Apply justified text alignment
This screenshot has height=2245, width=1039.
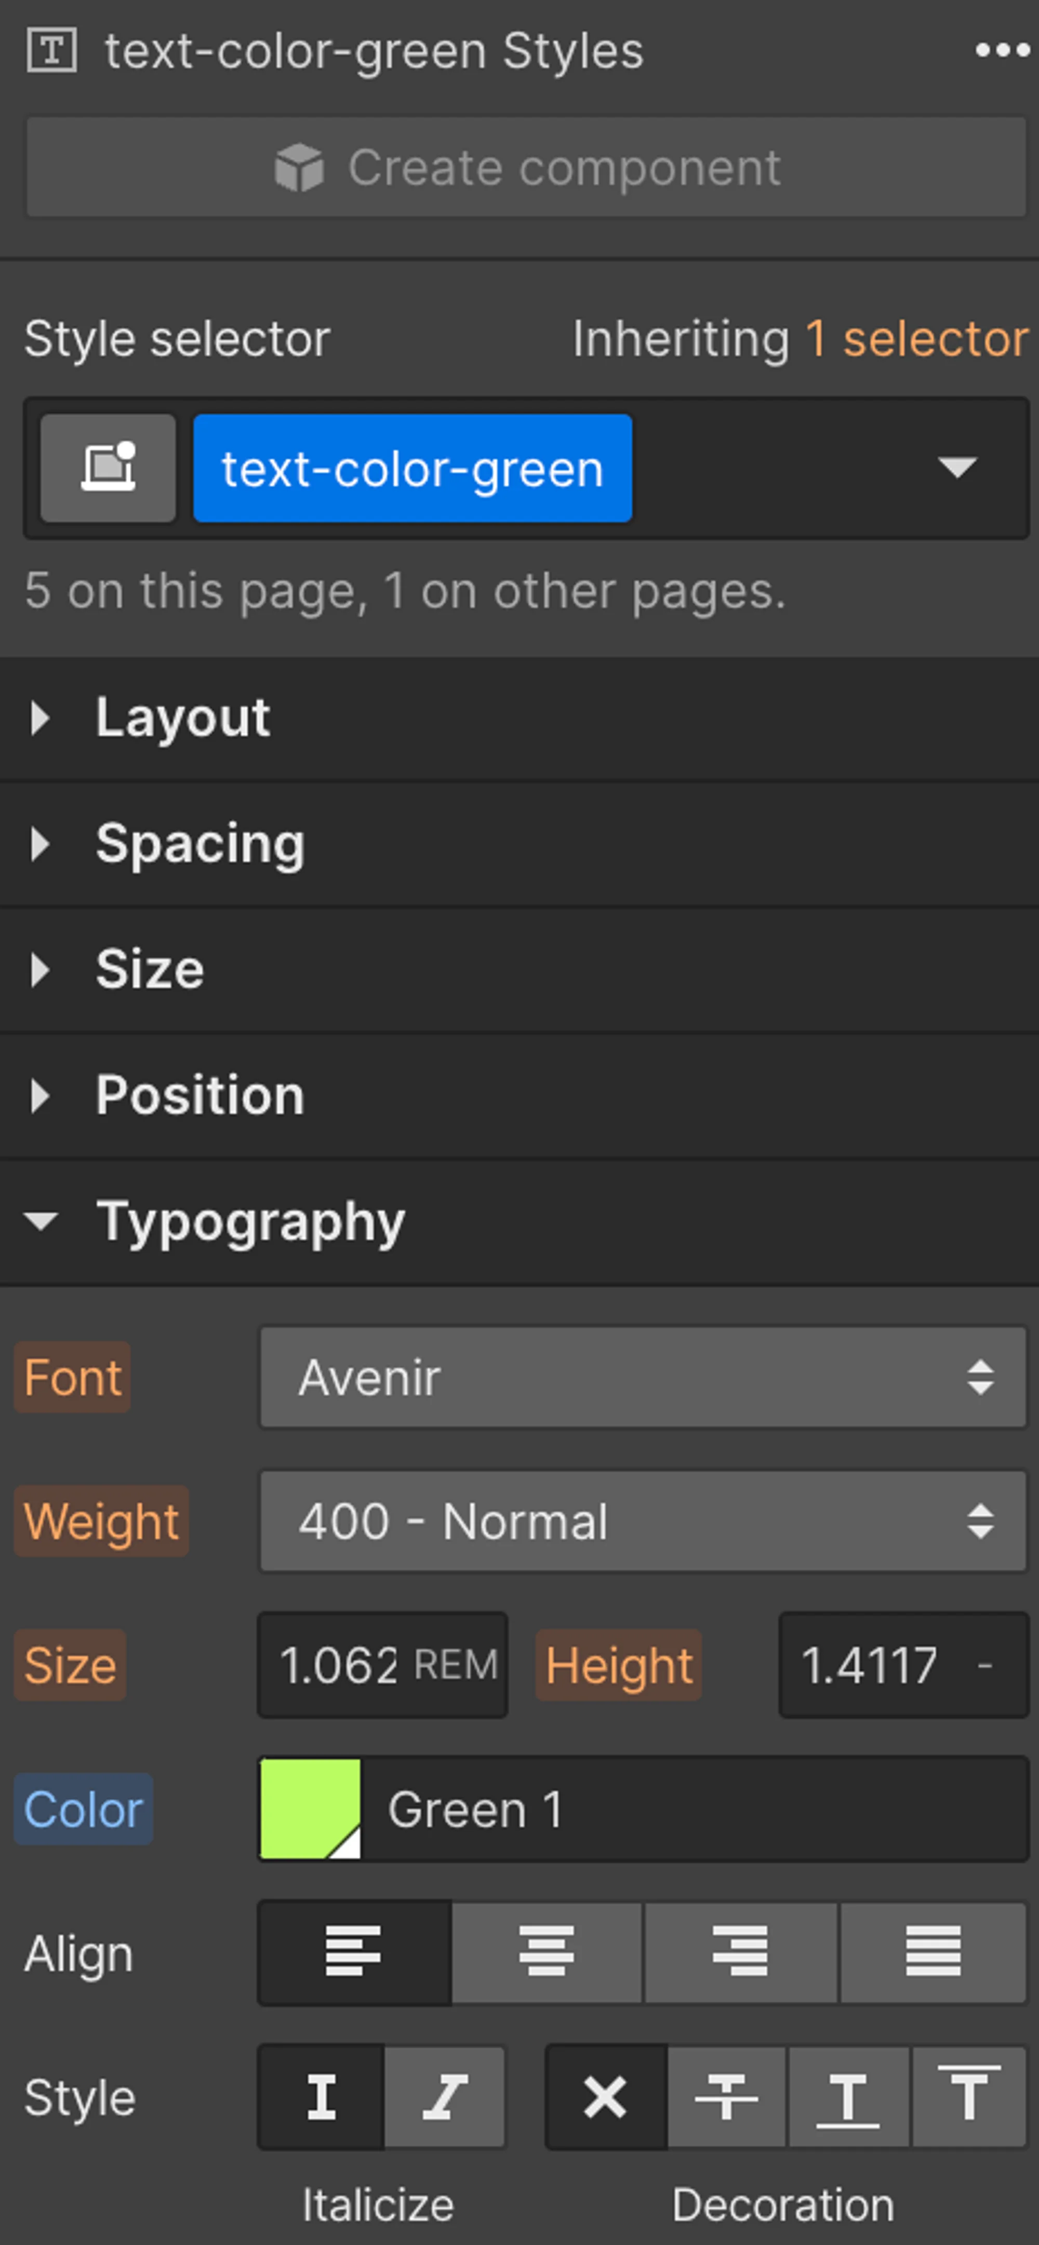(x=934, y=1952)
